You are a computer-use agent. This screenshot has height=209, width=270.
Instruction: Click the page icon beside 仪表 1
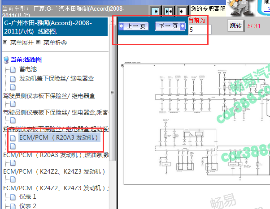[x=13, y=197]
